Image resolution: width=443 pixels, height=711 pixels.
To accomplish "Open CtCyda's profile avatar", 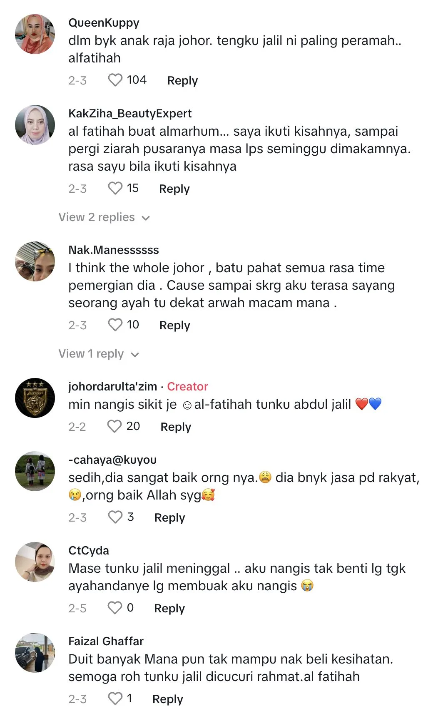I will (35, 562).
